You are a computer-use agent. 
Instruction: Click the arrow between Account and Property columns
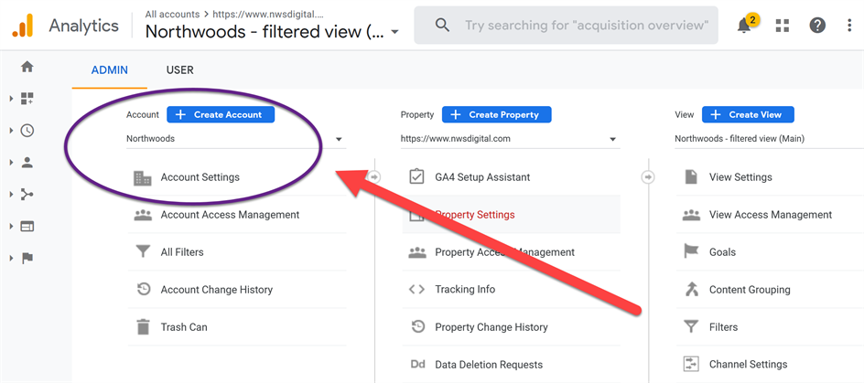(374, 177)
